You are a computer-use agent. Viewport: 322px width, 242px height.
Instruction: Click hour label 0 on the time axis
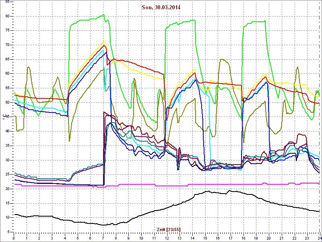coord(14,238)
